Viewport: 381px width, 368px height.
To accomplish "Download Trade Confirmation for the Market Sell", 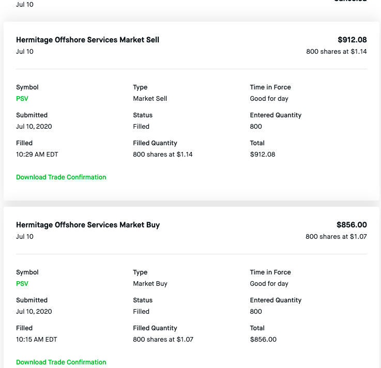I will click(61, 177).
